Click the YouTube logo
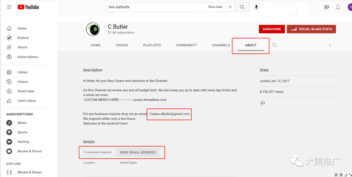This screenshot has width=352, height=177. coord(28,7)
